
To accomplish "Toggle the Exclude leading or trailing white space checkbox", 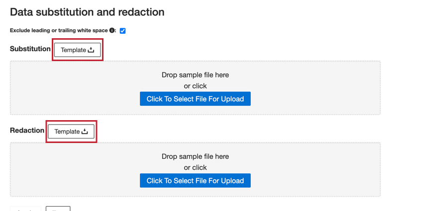I will 122,31.
